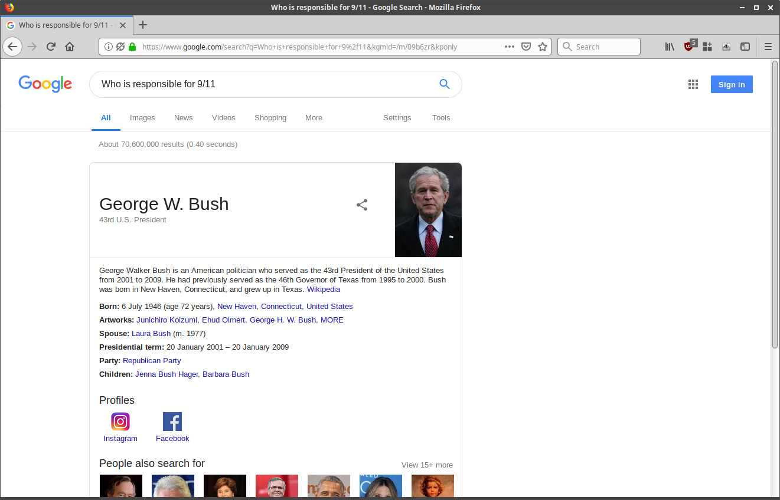
Task: Click the blue Google search magnifier
Action: pyautogui.click(x=445, y=84)
